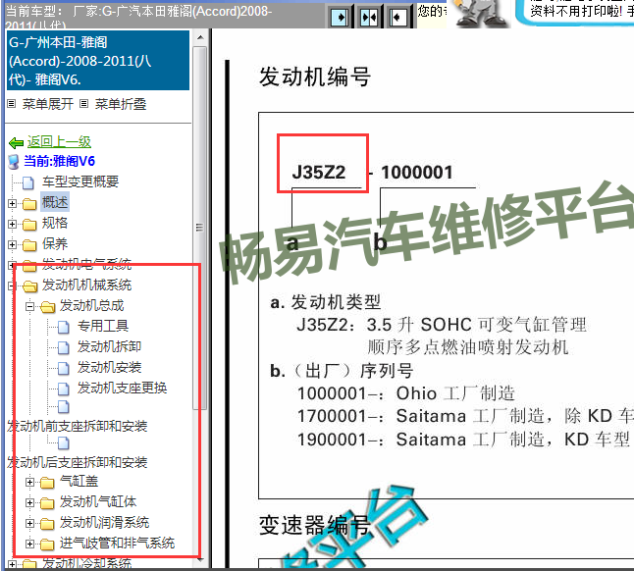This screenshot has height=571, width=634.
Task: Select the 进气歧管和排气系统 tree item
Action: [117, 543]
